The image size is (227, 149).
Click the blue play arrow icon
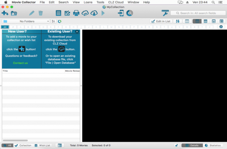tap(103, 13)
